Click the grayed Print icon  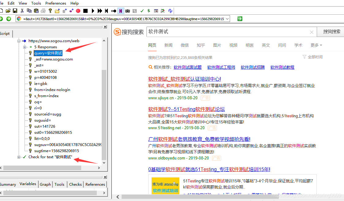pyautogui.click(x=43, y=11)
